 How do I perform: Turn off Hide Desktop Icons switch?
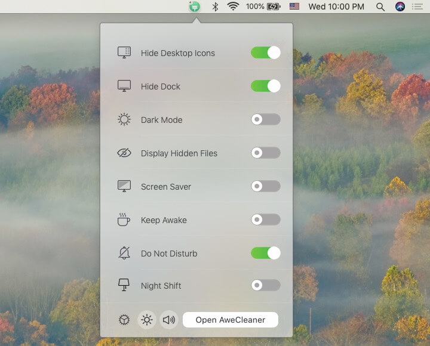[x=266, y=53]
